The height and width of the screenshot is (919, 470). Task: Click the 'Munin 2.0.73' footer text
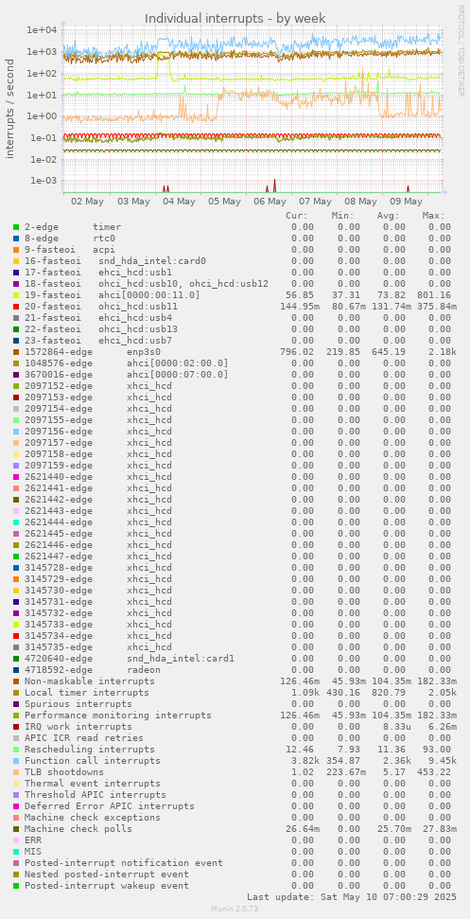pos(235,909)
